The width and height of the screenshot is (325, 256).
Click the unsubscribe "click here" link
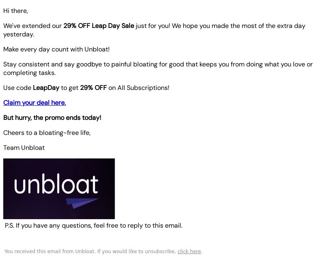coord(189,252)
